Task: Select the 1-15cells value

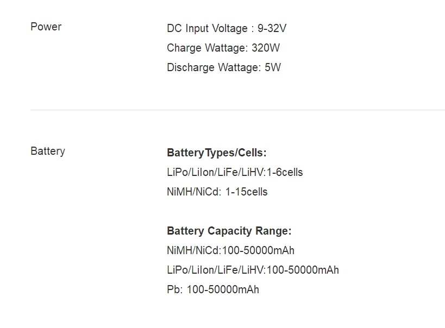Action: [247, 192]
